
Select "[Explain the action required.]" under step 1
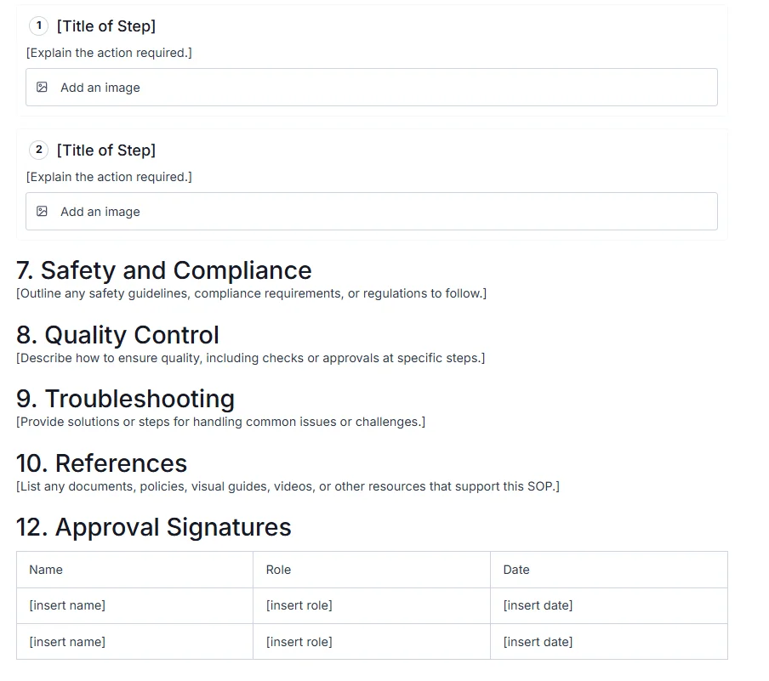pos(109,53)
